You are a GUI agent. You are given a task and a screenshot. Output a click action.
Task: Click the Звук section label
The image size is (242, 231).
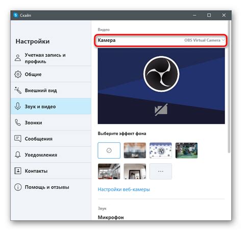pos(102,209)
